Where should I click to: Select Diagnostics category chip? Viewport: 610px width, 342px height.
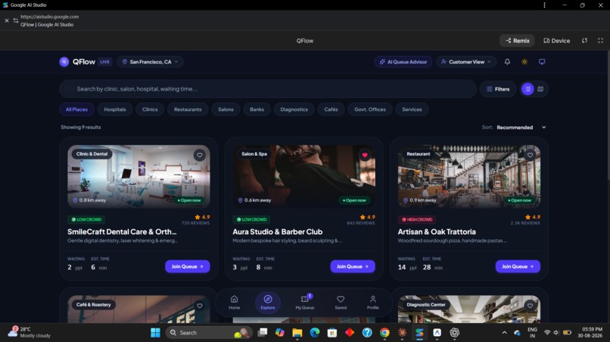coord(294,109)
